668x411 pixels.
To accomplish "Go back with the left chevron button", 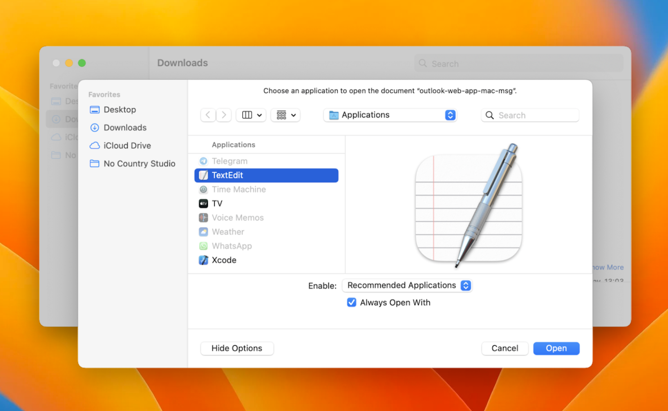I will [x=208, y=115].
